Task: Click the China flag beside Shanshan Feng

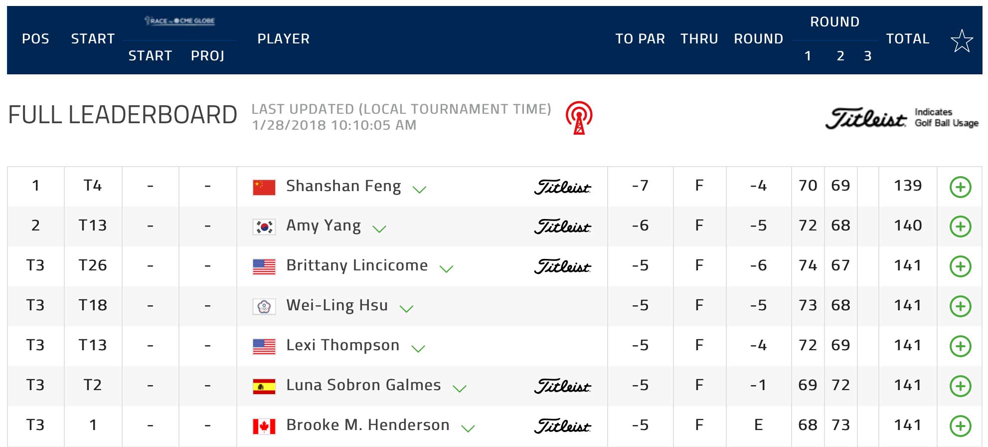Action: coord(264,187)
